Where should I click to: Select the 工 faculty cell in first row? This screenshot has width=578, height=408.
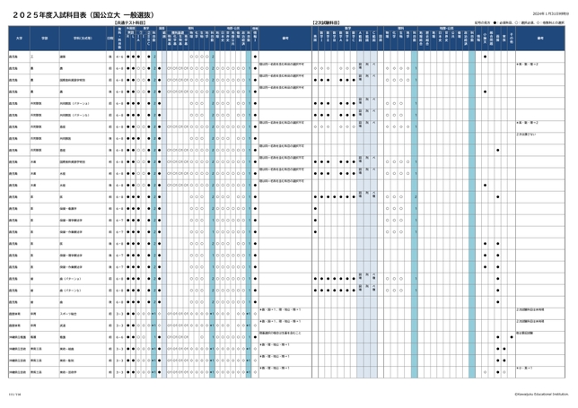click(33, 56)
